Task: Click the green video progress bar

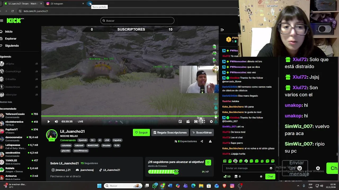Action: (129, 116)
